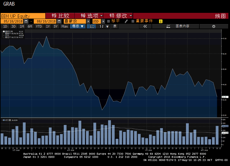Select the 6M range tab
230x166 pixels.
pyautogui.click(x=30, y=26)
